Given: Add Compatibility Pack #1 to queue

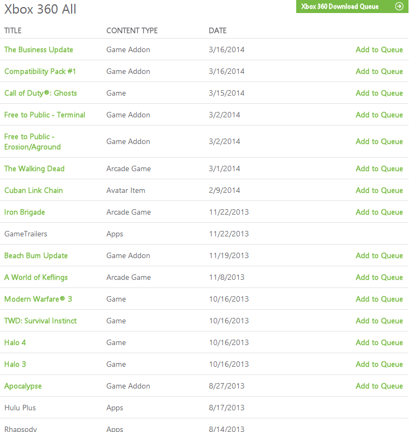Looking at the screenshot, I should [x=379, y=71].
